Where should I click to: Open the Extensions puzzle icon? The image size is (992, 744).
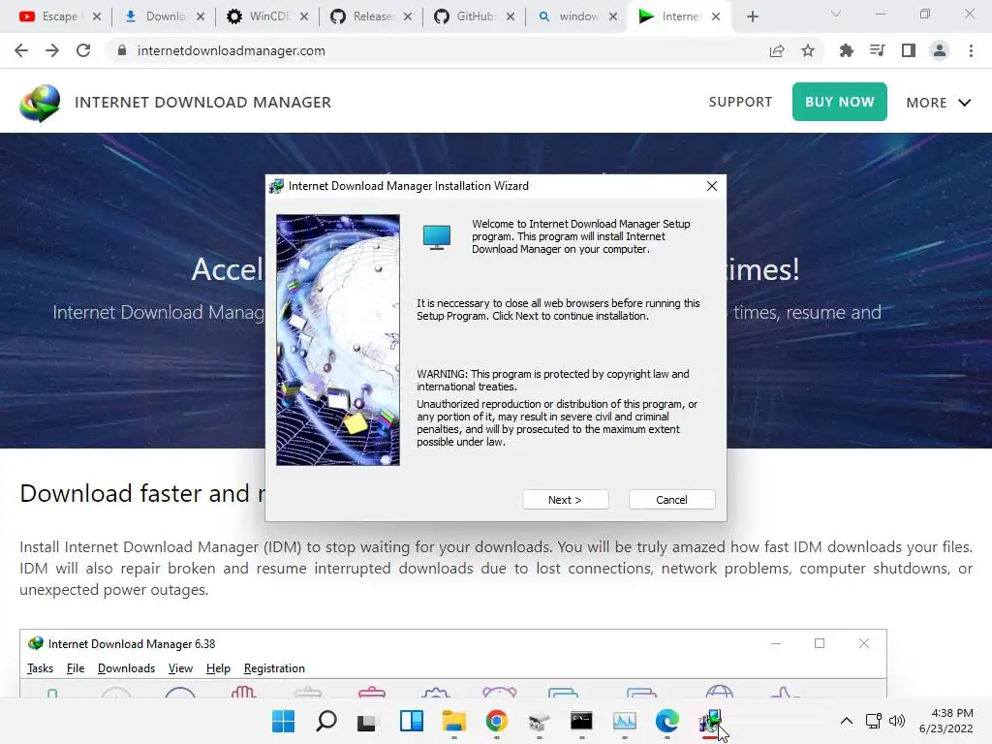coord(846,50)
